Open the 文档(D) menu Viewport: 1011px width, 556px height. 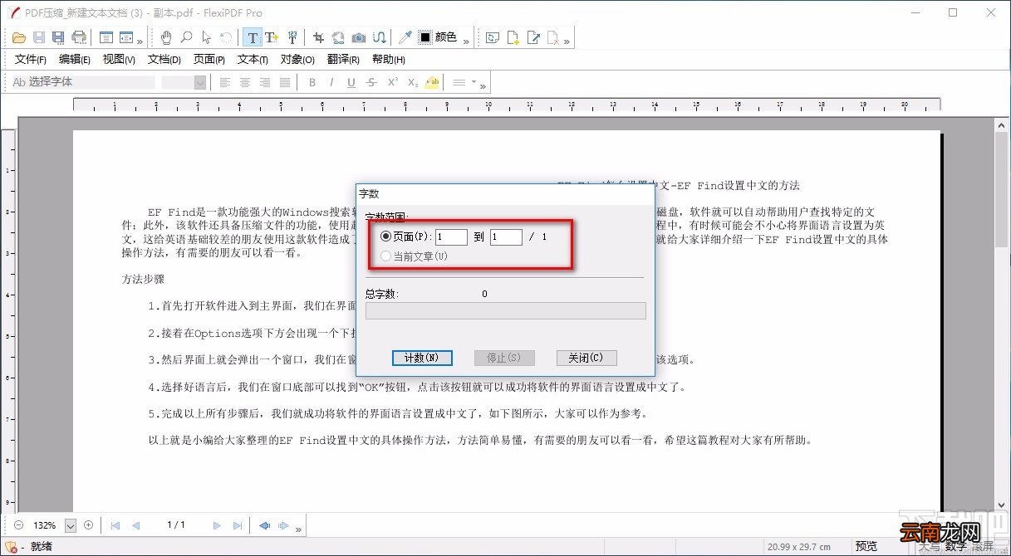(x=164, y=60)
